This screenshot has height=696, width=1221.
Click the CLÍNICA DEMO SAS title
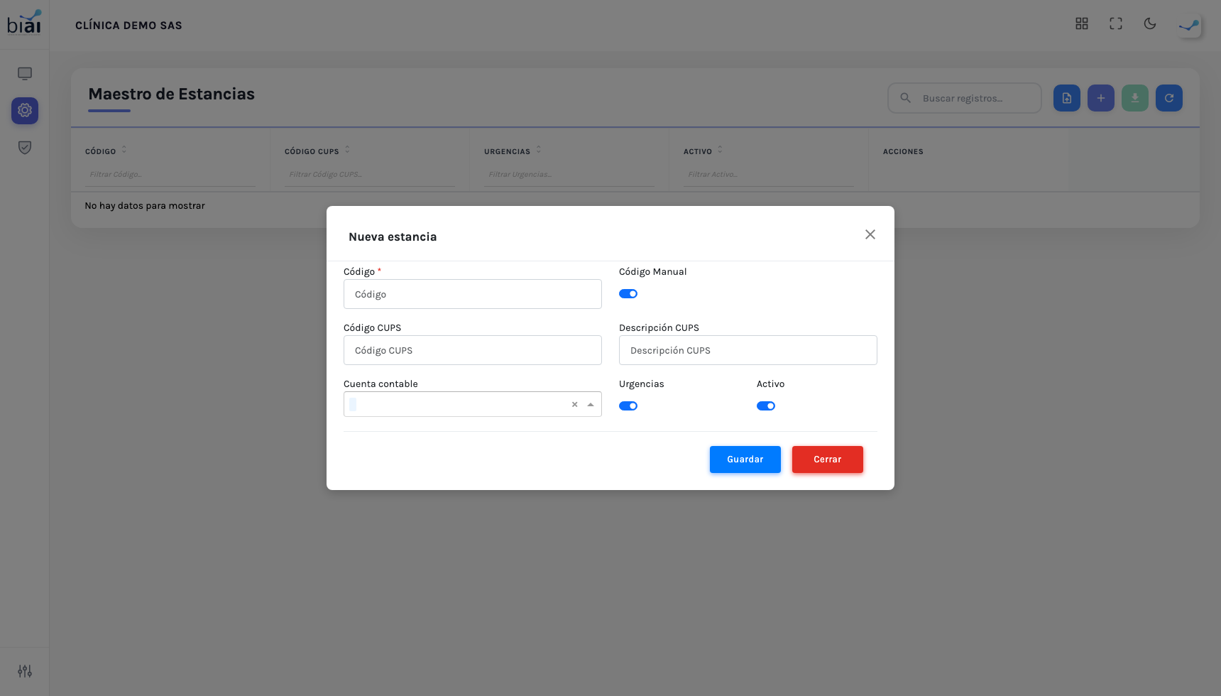coord(128,26)
